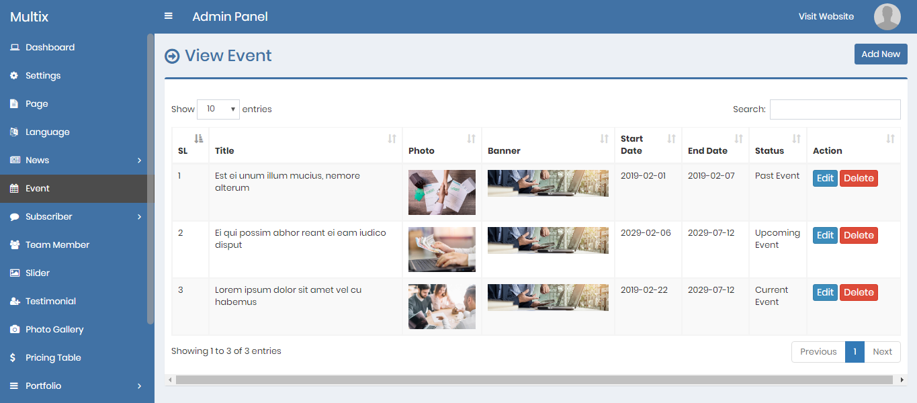Open the Show entries dropdown

pyautogui.click(x=218, y=109)
